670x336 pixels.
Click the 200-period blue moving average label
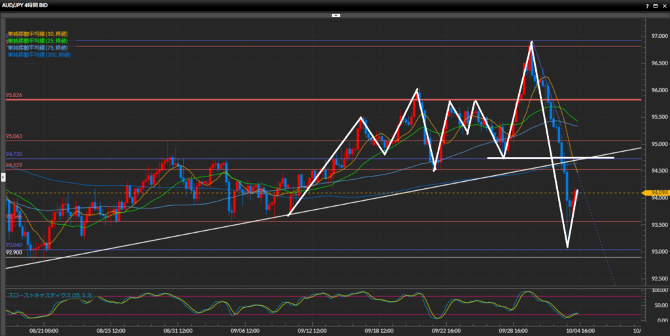tap(39, 55)
